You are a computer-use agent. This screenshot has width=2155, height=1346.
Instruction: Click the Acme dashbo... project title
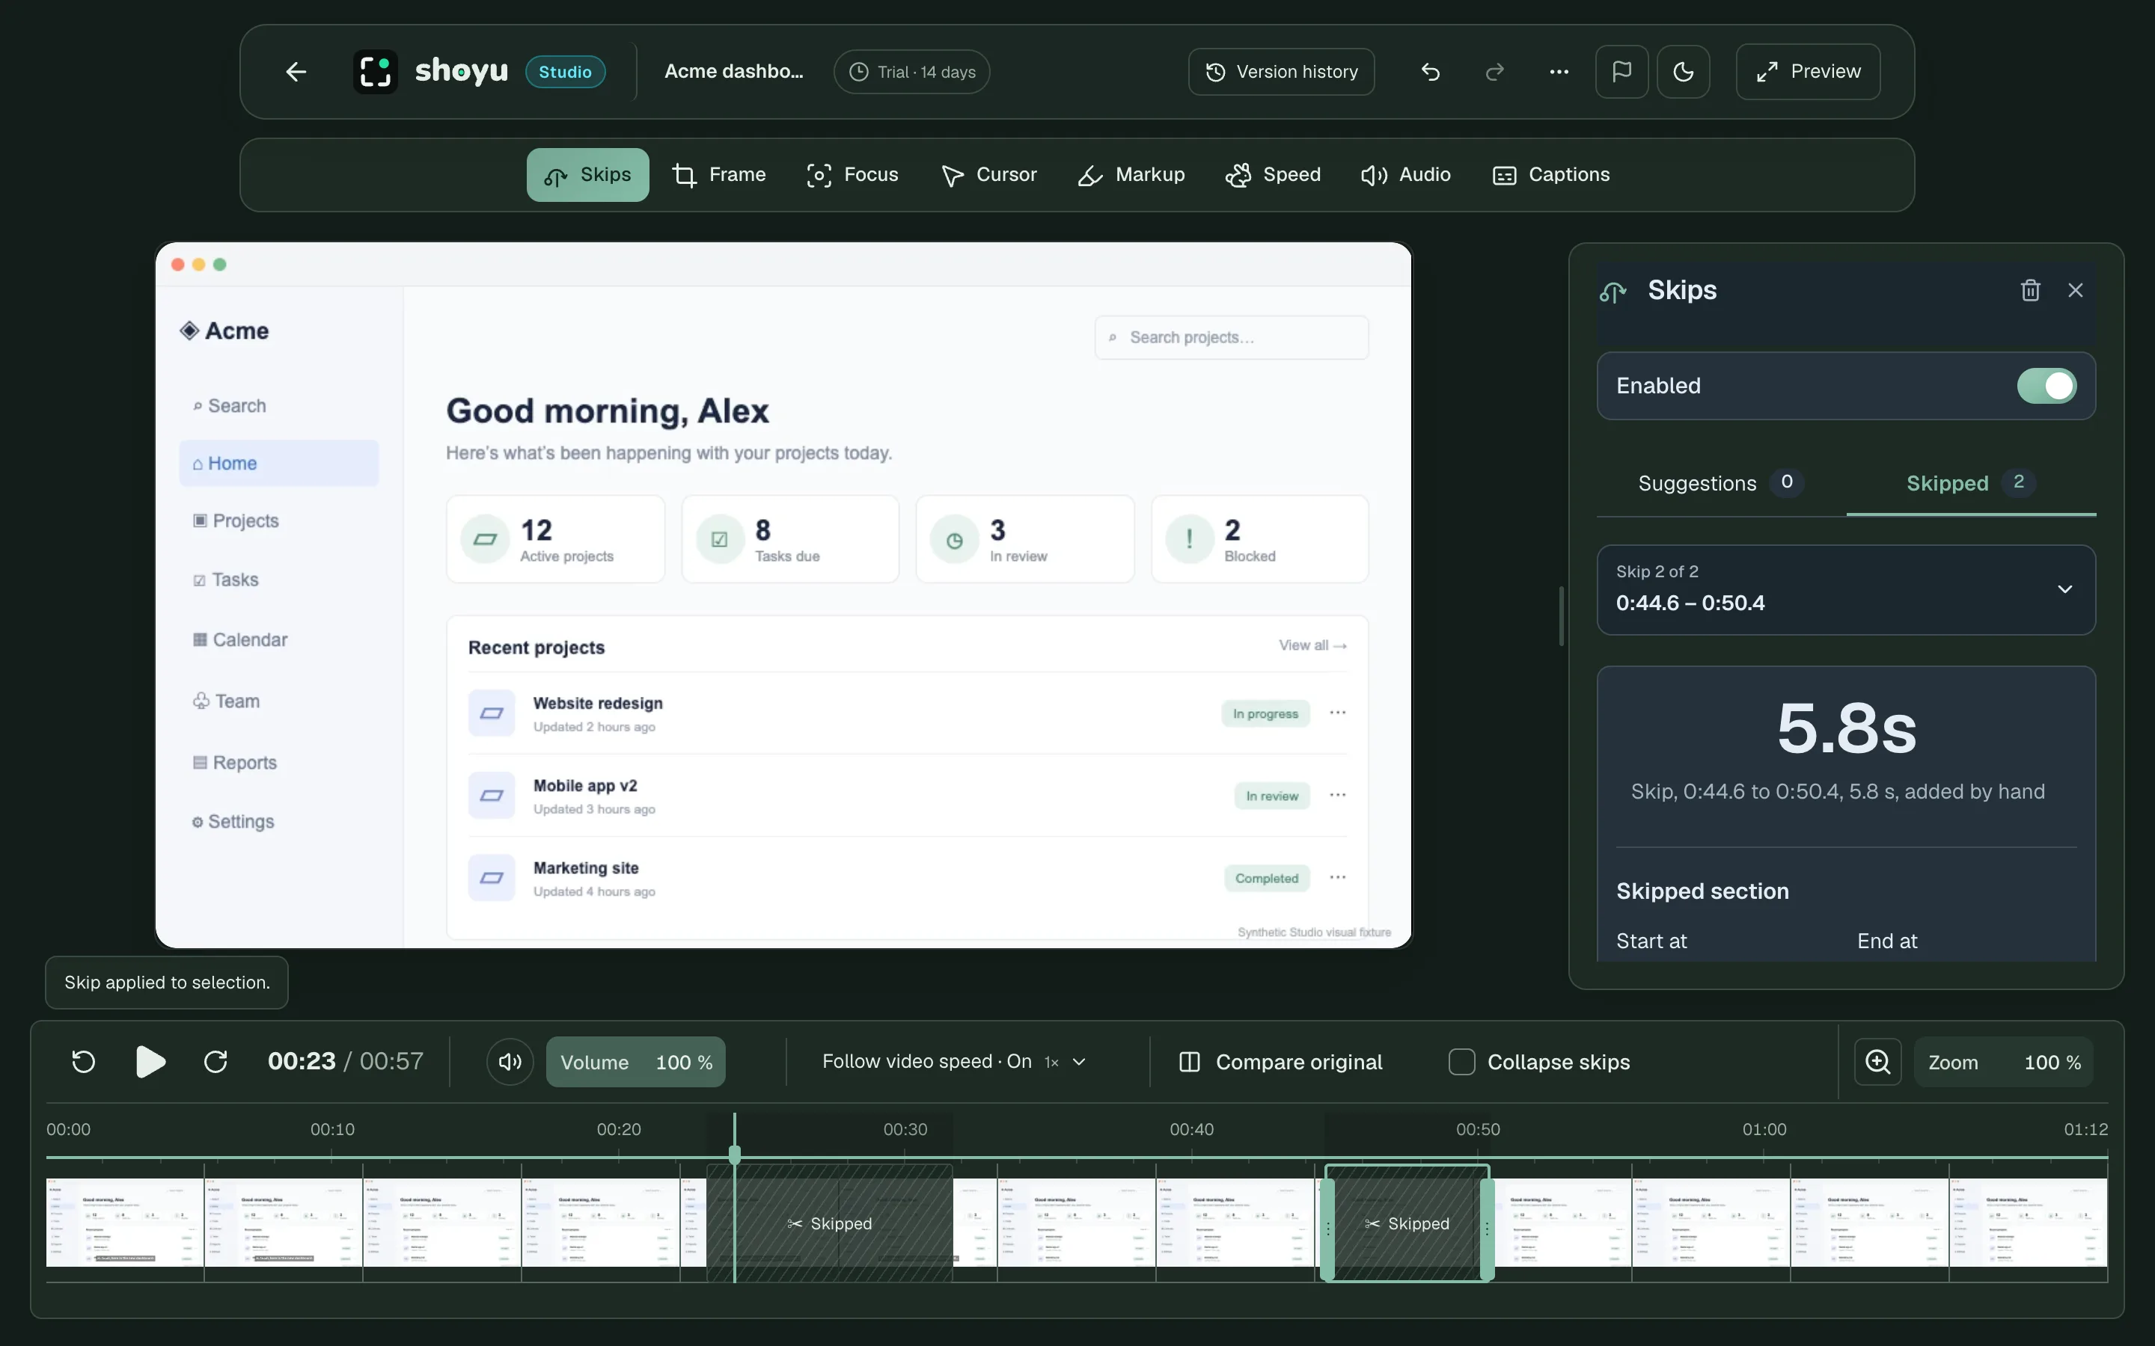(x=734, y=72)
